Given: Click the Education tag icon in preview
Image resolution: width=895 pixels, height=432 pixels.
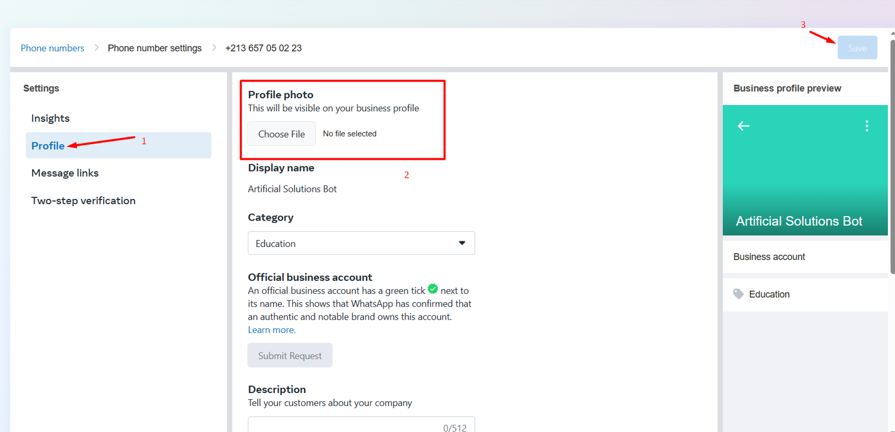Looking at the screenshot, I should (x=738, y=294).
